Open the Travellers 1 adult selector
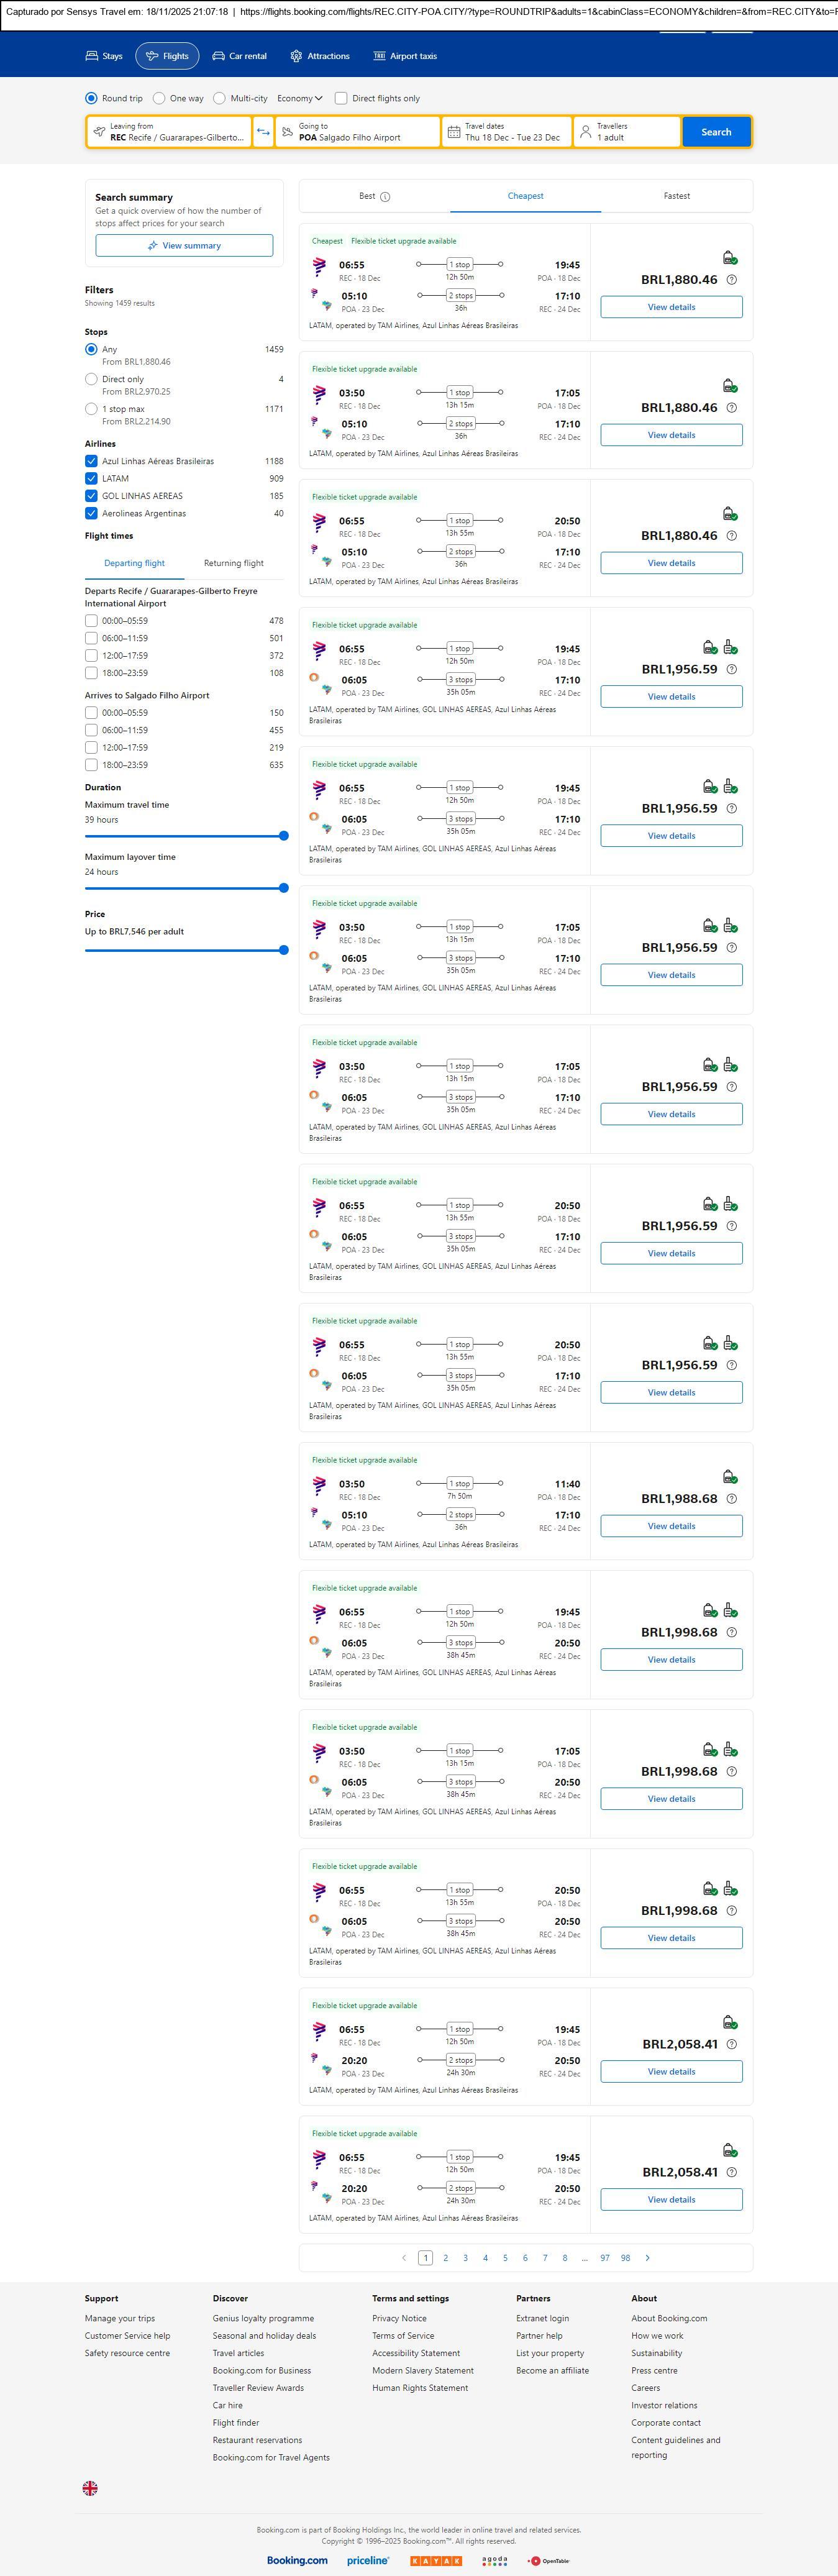 point(626,132)
